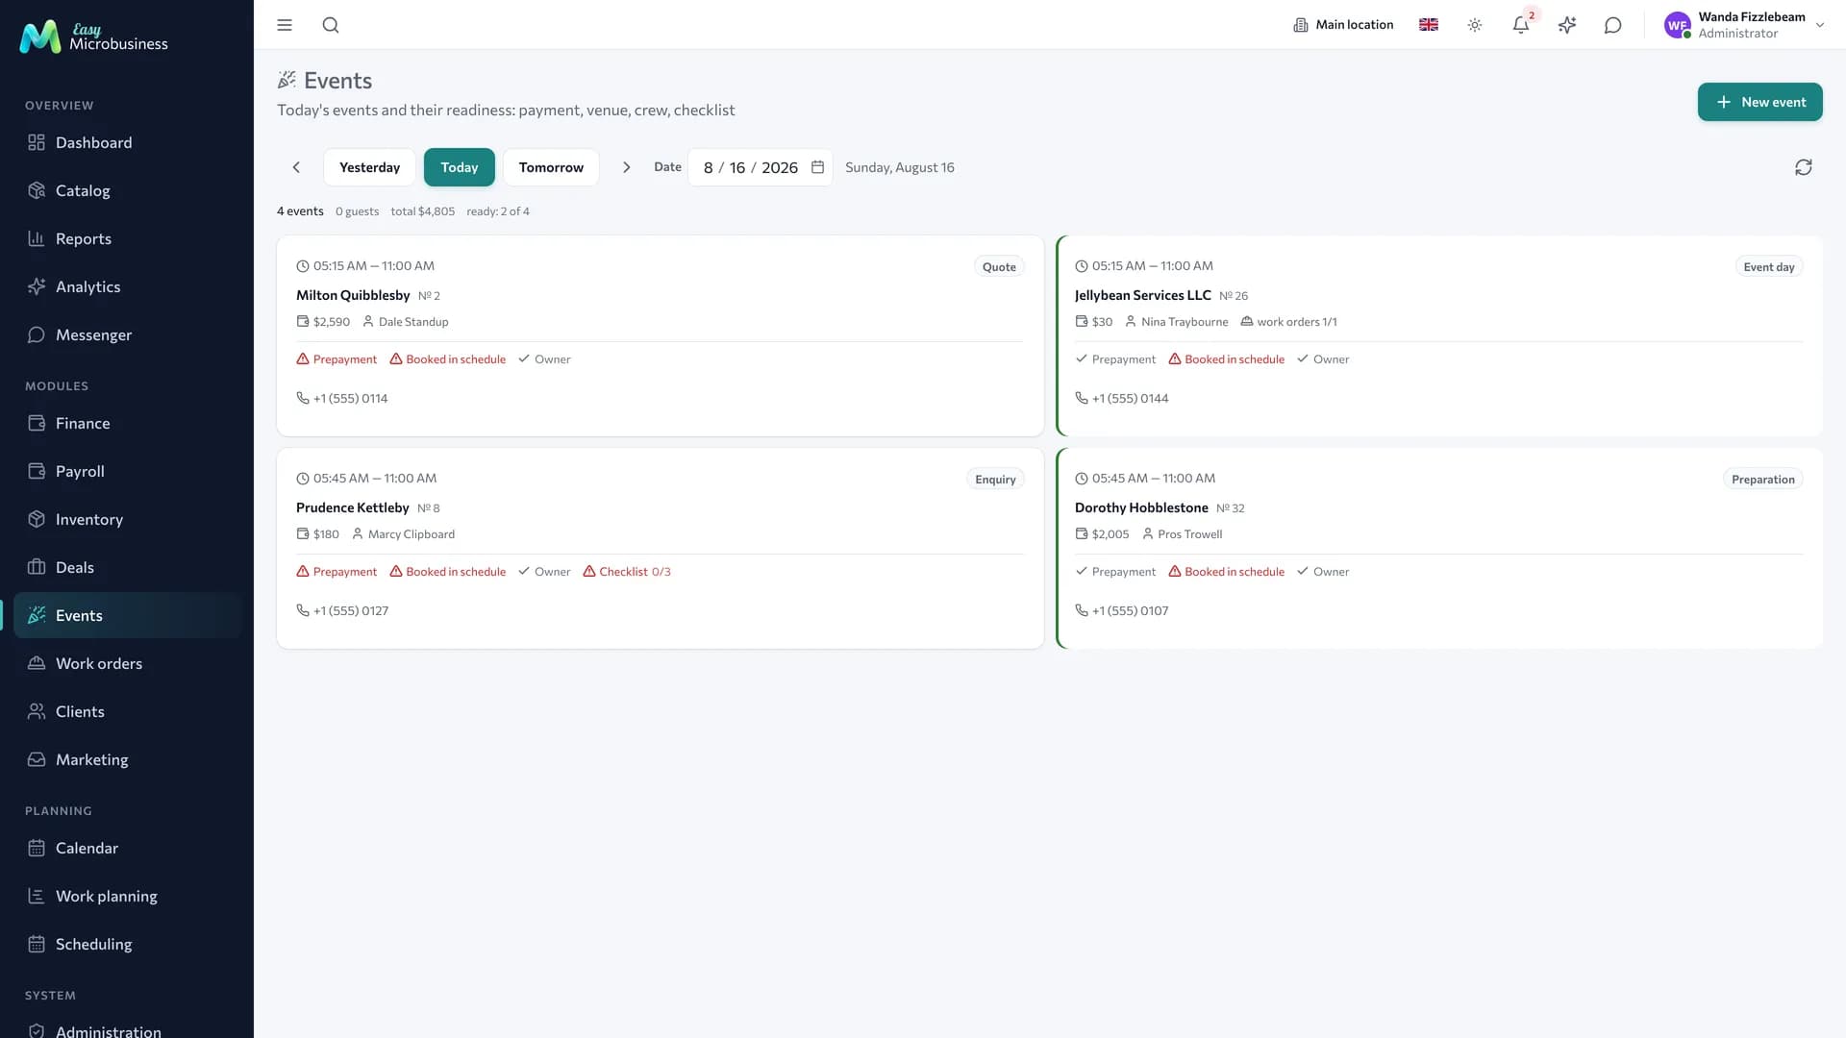The width and height of the screenshot is (1846, 1038).
Task: Click the Deals briefcase icon
Action: [37, 567]
